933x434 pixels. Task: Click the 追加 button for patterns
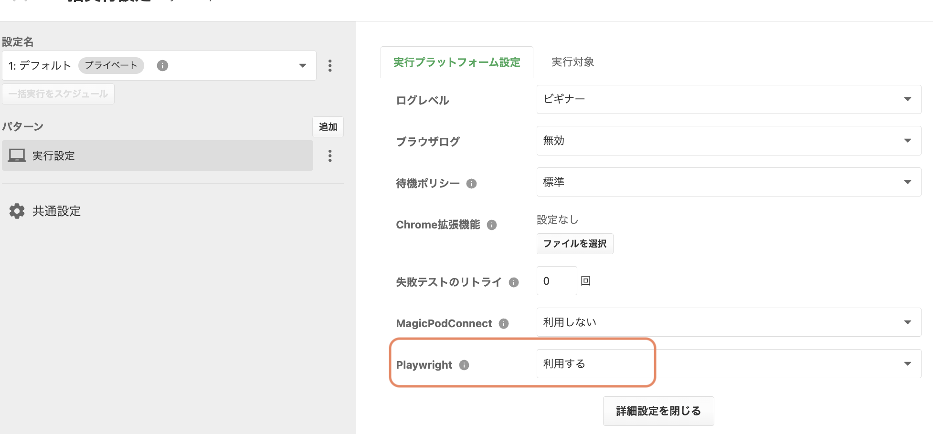point(328,127)
